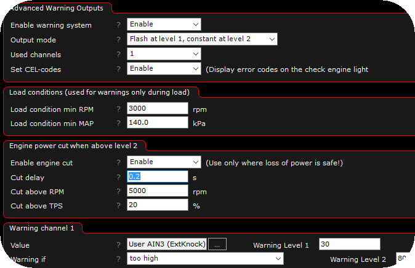Open the Enable warning system dropdown
Screen dimensions: 415x268
(x=164, y=25)
